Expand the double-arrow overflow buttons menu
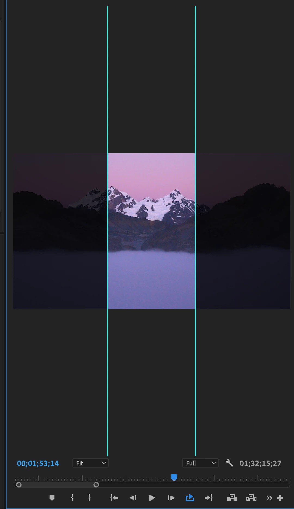 269,498
